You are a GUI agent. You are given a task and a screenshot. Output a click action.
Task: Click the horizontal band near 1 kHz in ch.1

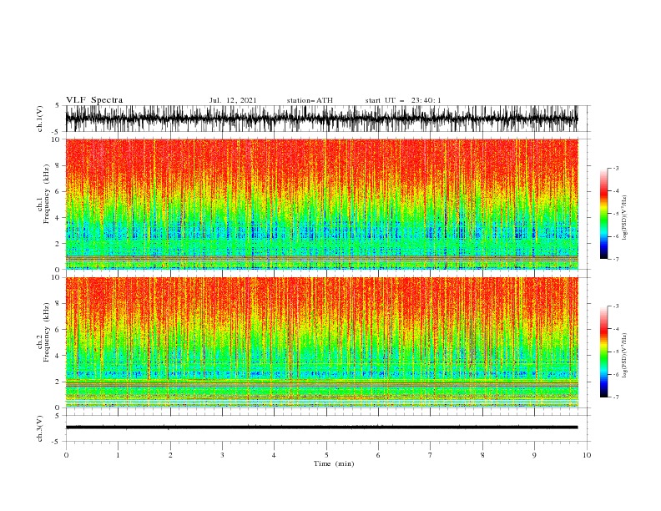[x=321, y=257]
